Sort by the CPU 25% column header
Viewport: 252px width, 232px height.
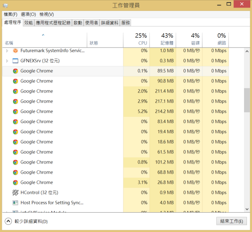[136, 40]
